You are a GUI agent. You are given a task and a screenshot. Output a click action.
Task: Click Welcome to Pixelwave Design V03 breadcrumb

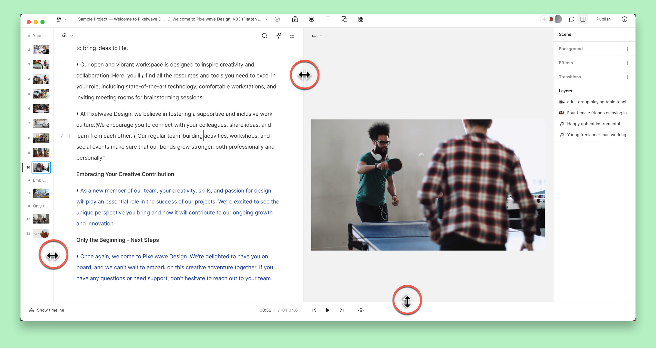point(217,19)
